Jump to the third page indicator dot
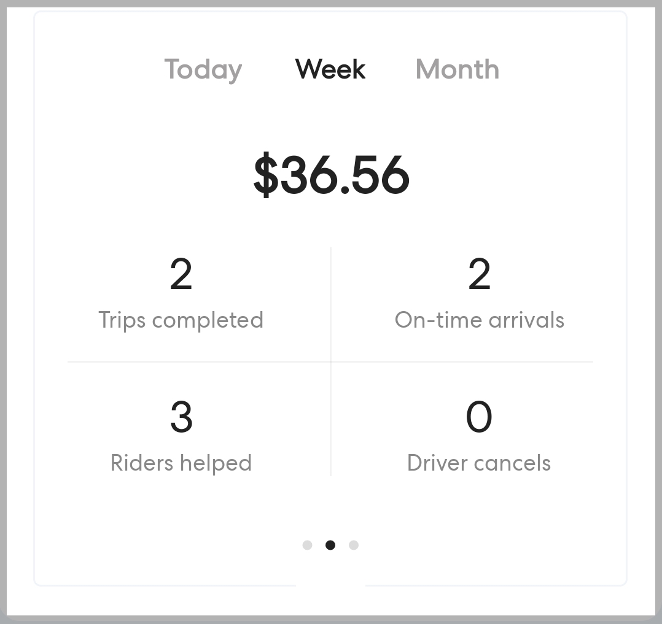 (x=354, y=545)
